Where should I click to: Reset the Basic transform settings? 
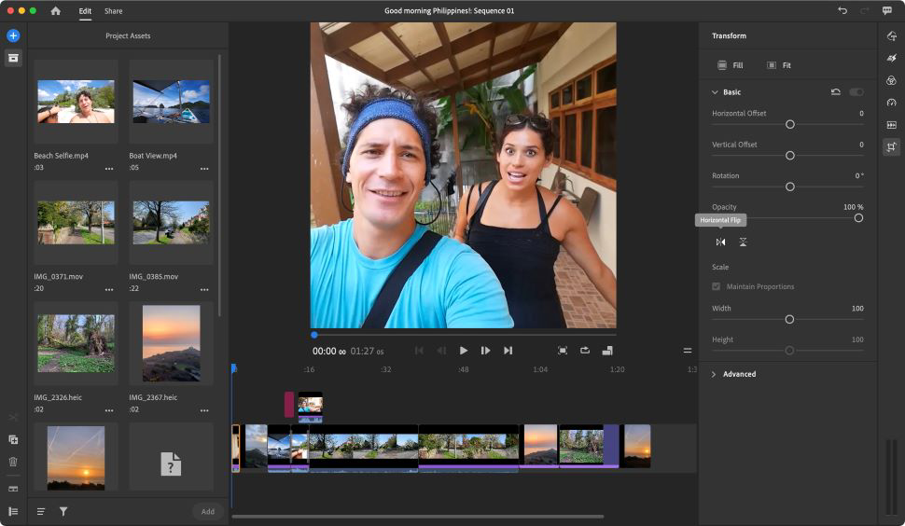coord(835,92)
